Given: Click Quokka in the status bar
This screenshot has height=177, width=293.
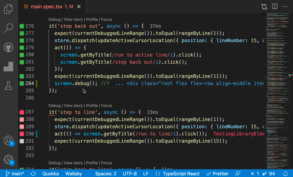Looking at the screenshot, I should 51,174.
